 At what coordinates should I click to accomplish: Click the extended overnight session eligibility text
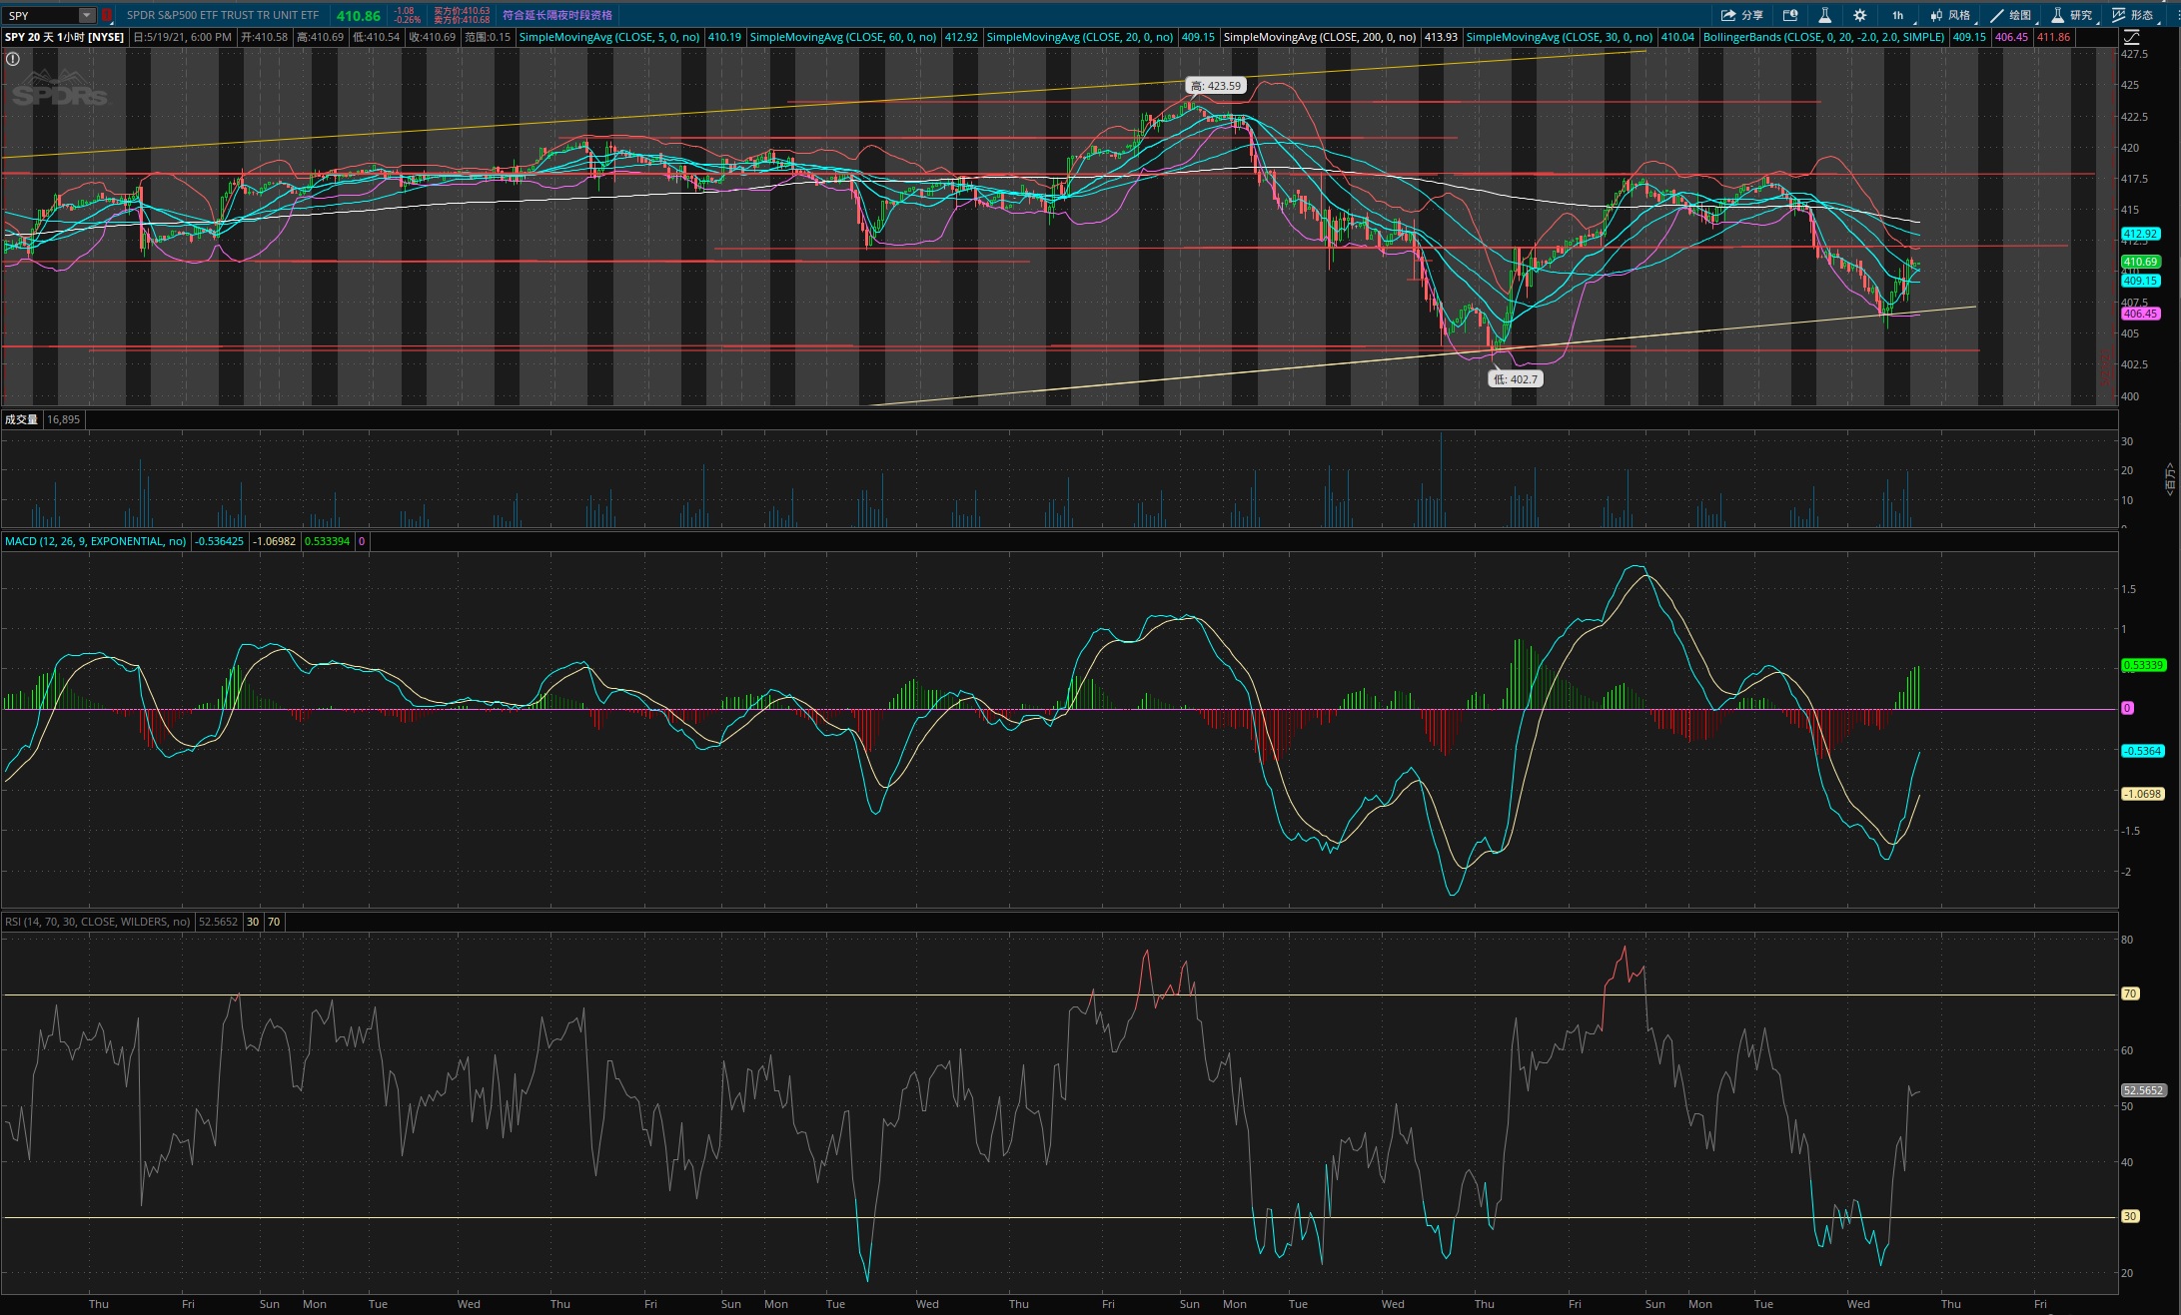[x=556, y=15]
